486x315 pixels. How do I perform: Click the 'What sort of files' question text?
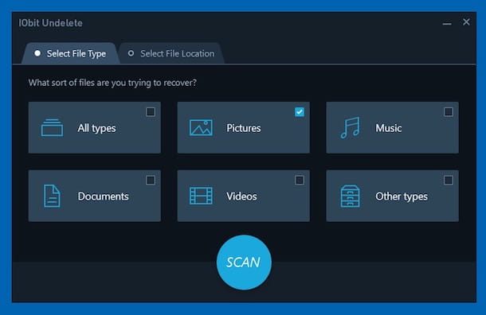coord(112,83)
